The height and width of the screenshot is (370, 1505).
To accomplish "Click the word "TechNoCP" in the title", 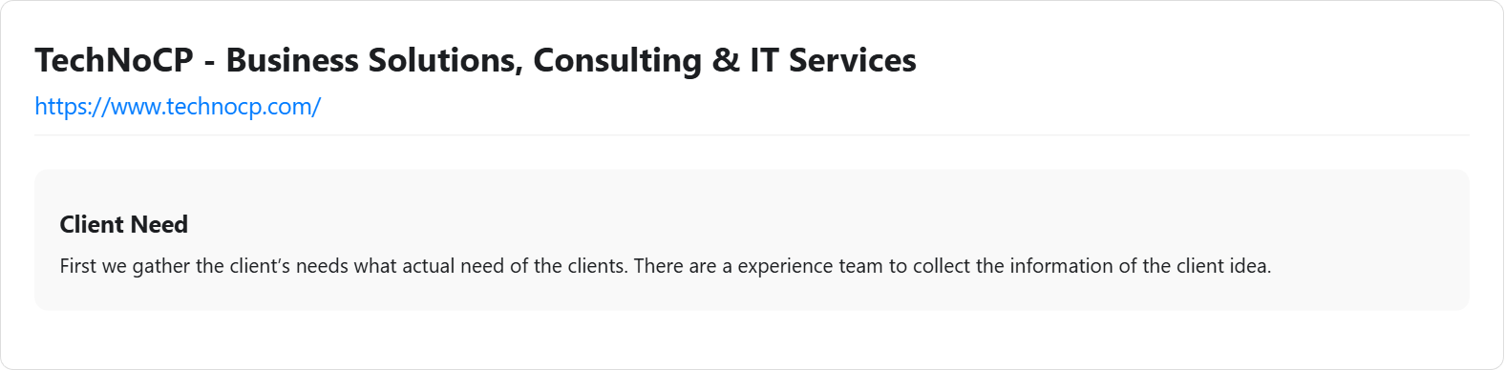I will pyautogui.click(x=115, y=60).
